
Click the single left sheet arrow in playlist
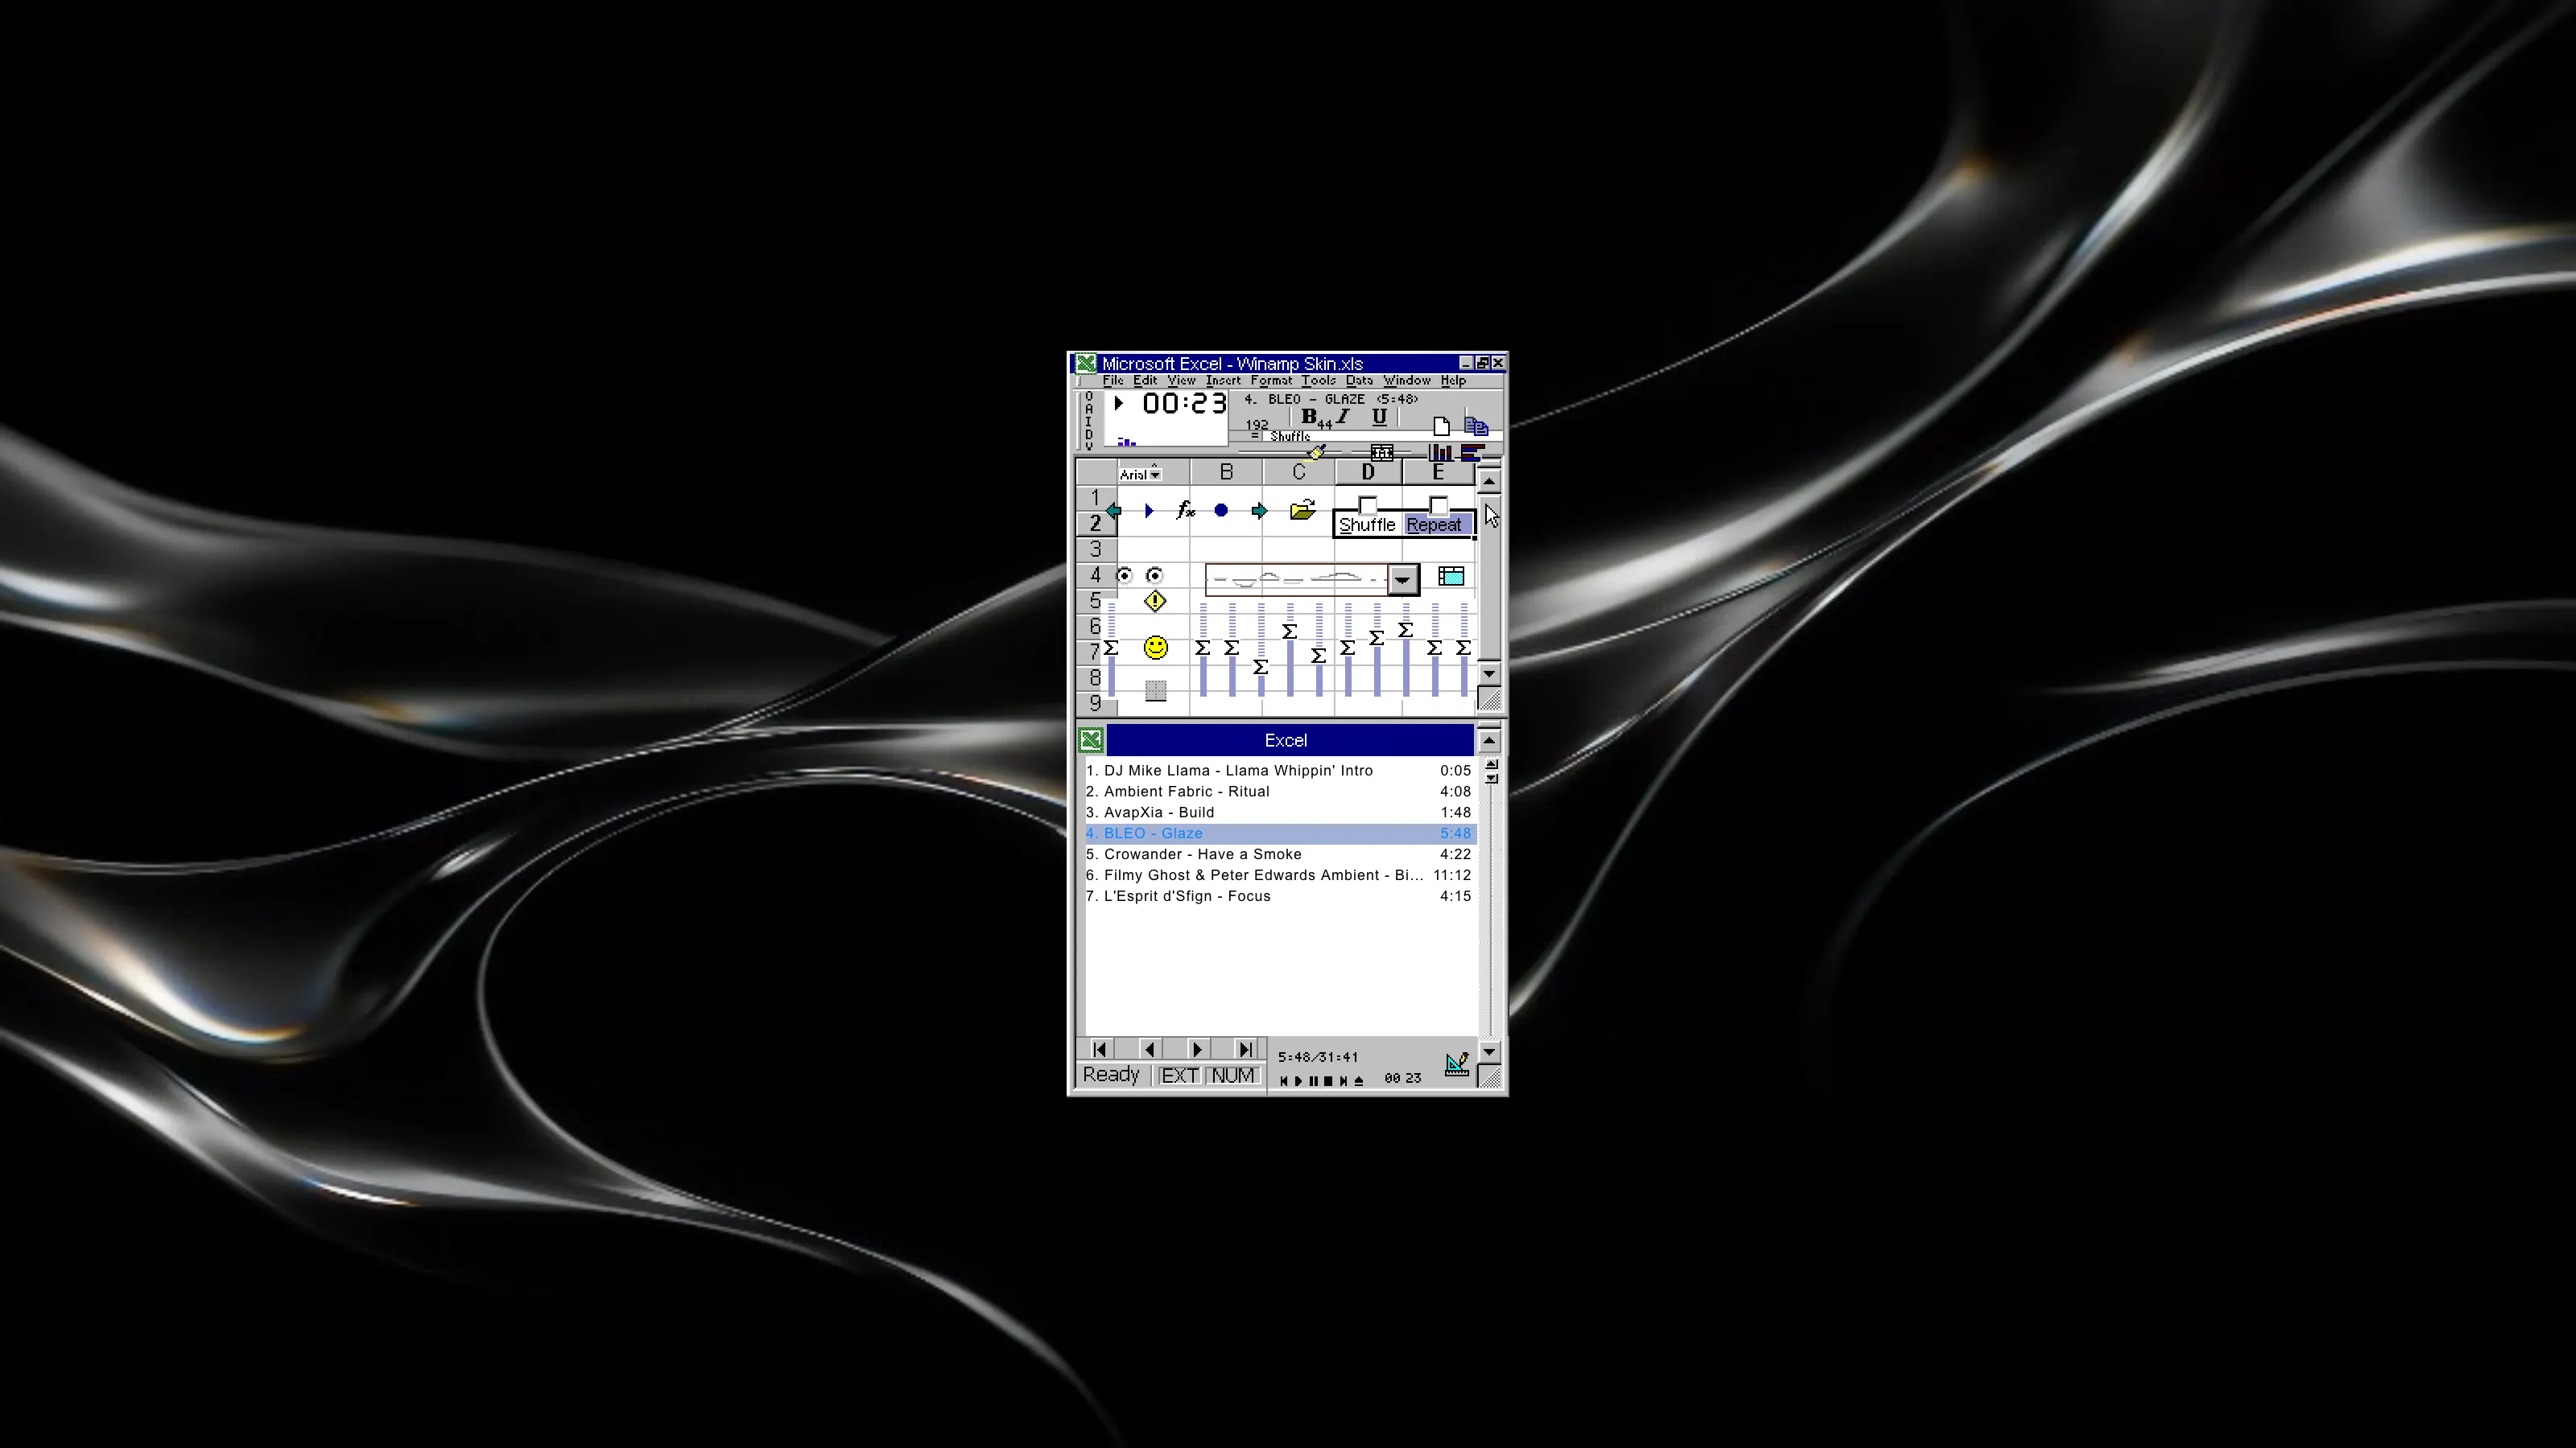(1149, 1049)
